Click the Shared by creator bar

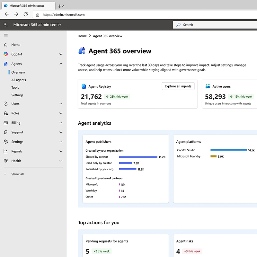[138, 157]
